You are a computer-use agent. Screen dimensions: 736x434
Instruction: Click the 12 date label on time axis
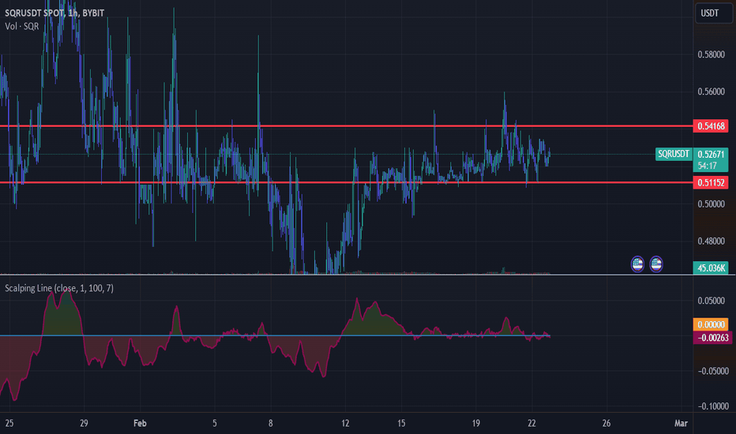[345, 423]
